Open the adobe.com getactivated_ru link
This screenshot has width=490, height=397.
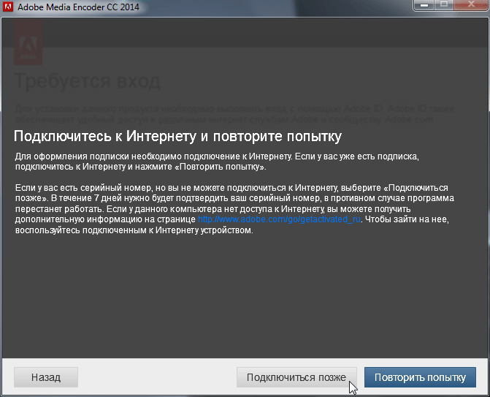[x=280, y=219]
